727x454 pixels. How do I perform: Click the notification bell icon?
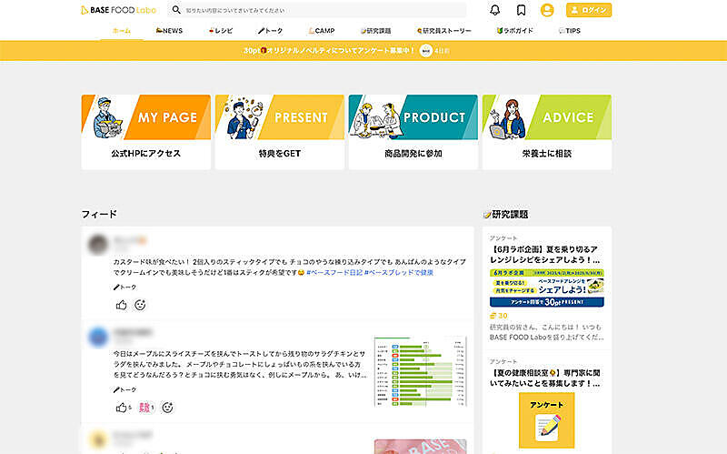tap(494, 10)
